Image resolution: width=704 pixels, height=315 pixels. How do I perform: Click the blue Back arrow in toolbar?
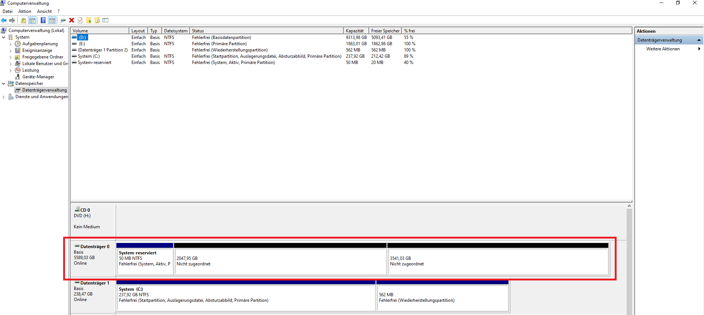pos(4,20)
